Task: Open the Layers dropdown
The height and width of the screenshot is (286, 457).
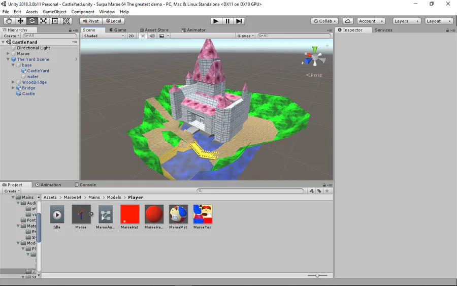Action: (x=407, y=21)
